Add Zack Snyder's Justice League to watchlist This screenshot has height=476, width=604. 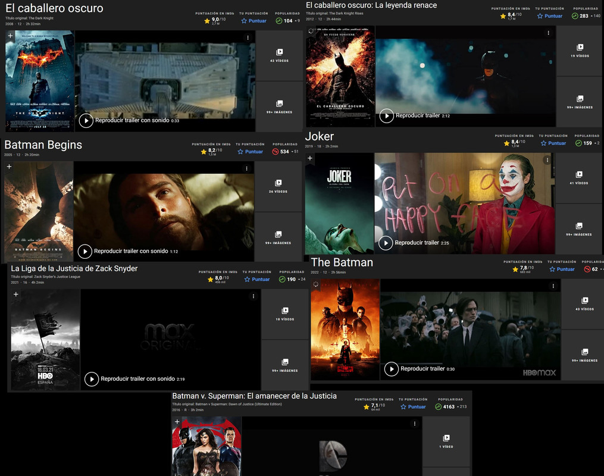tap(16, 294)
